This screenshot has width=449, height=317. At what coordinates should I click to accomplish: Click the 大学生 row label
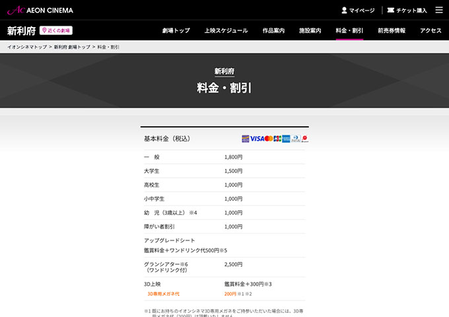(x=151, y=171)
